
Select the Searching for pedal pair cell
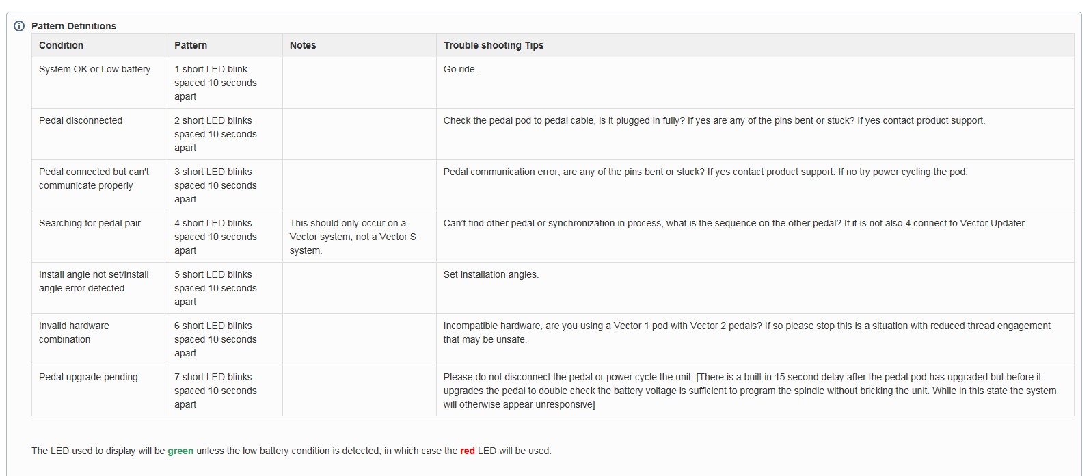point(90,223)
